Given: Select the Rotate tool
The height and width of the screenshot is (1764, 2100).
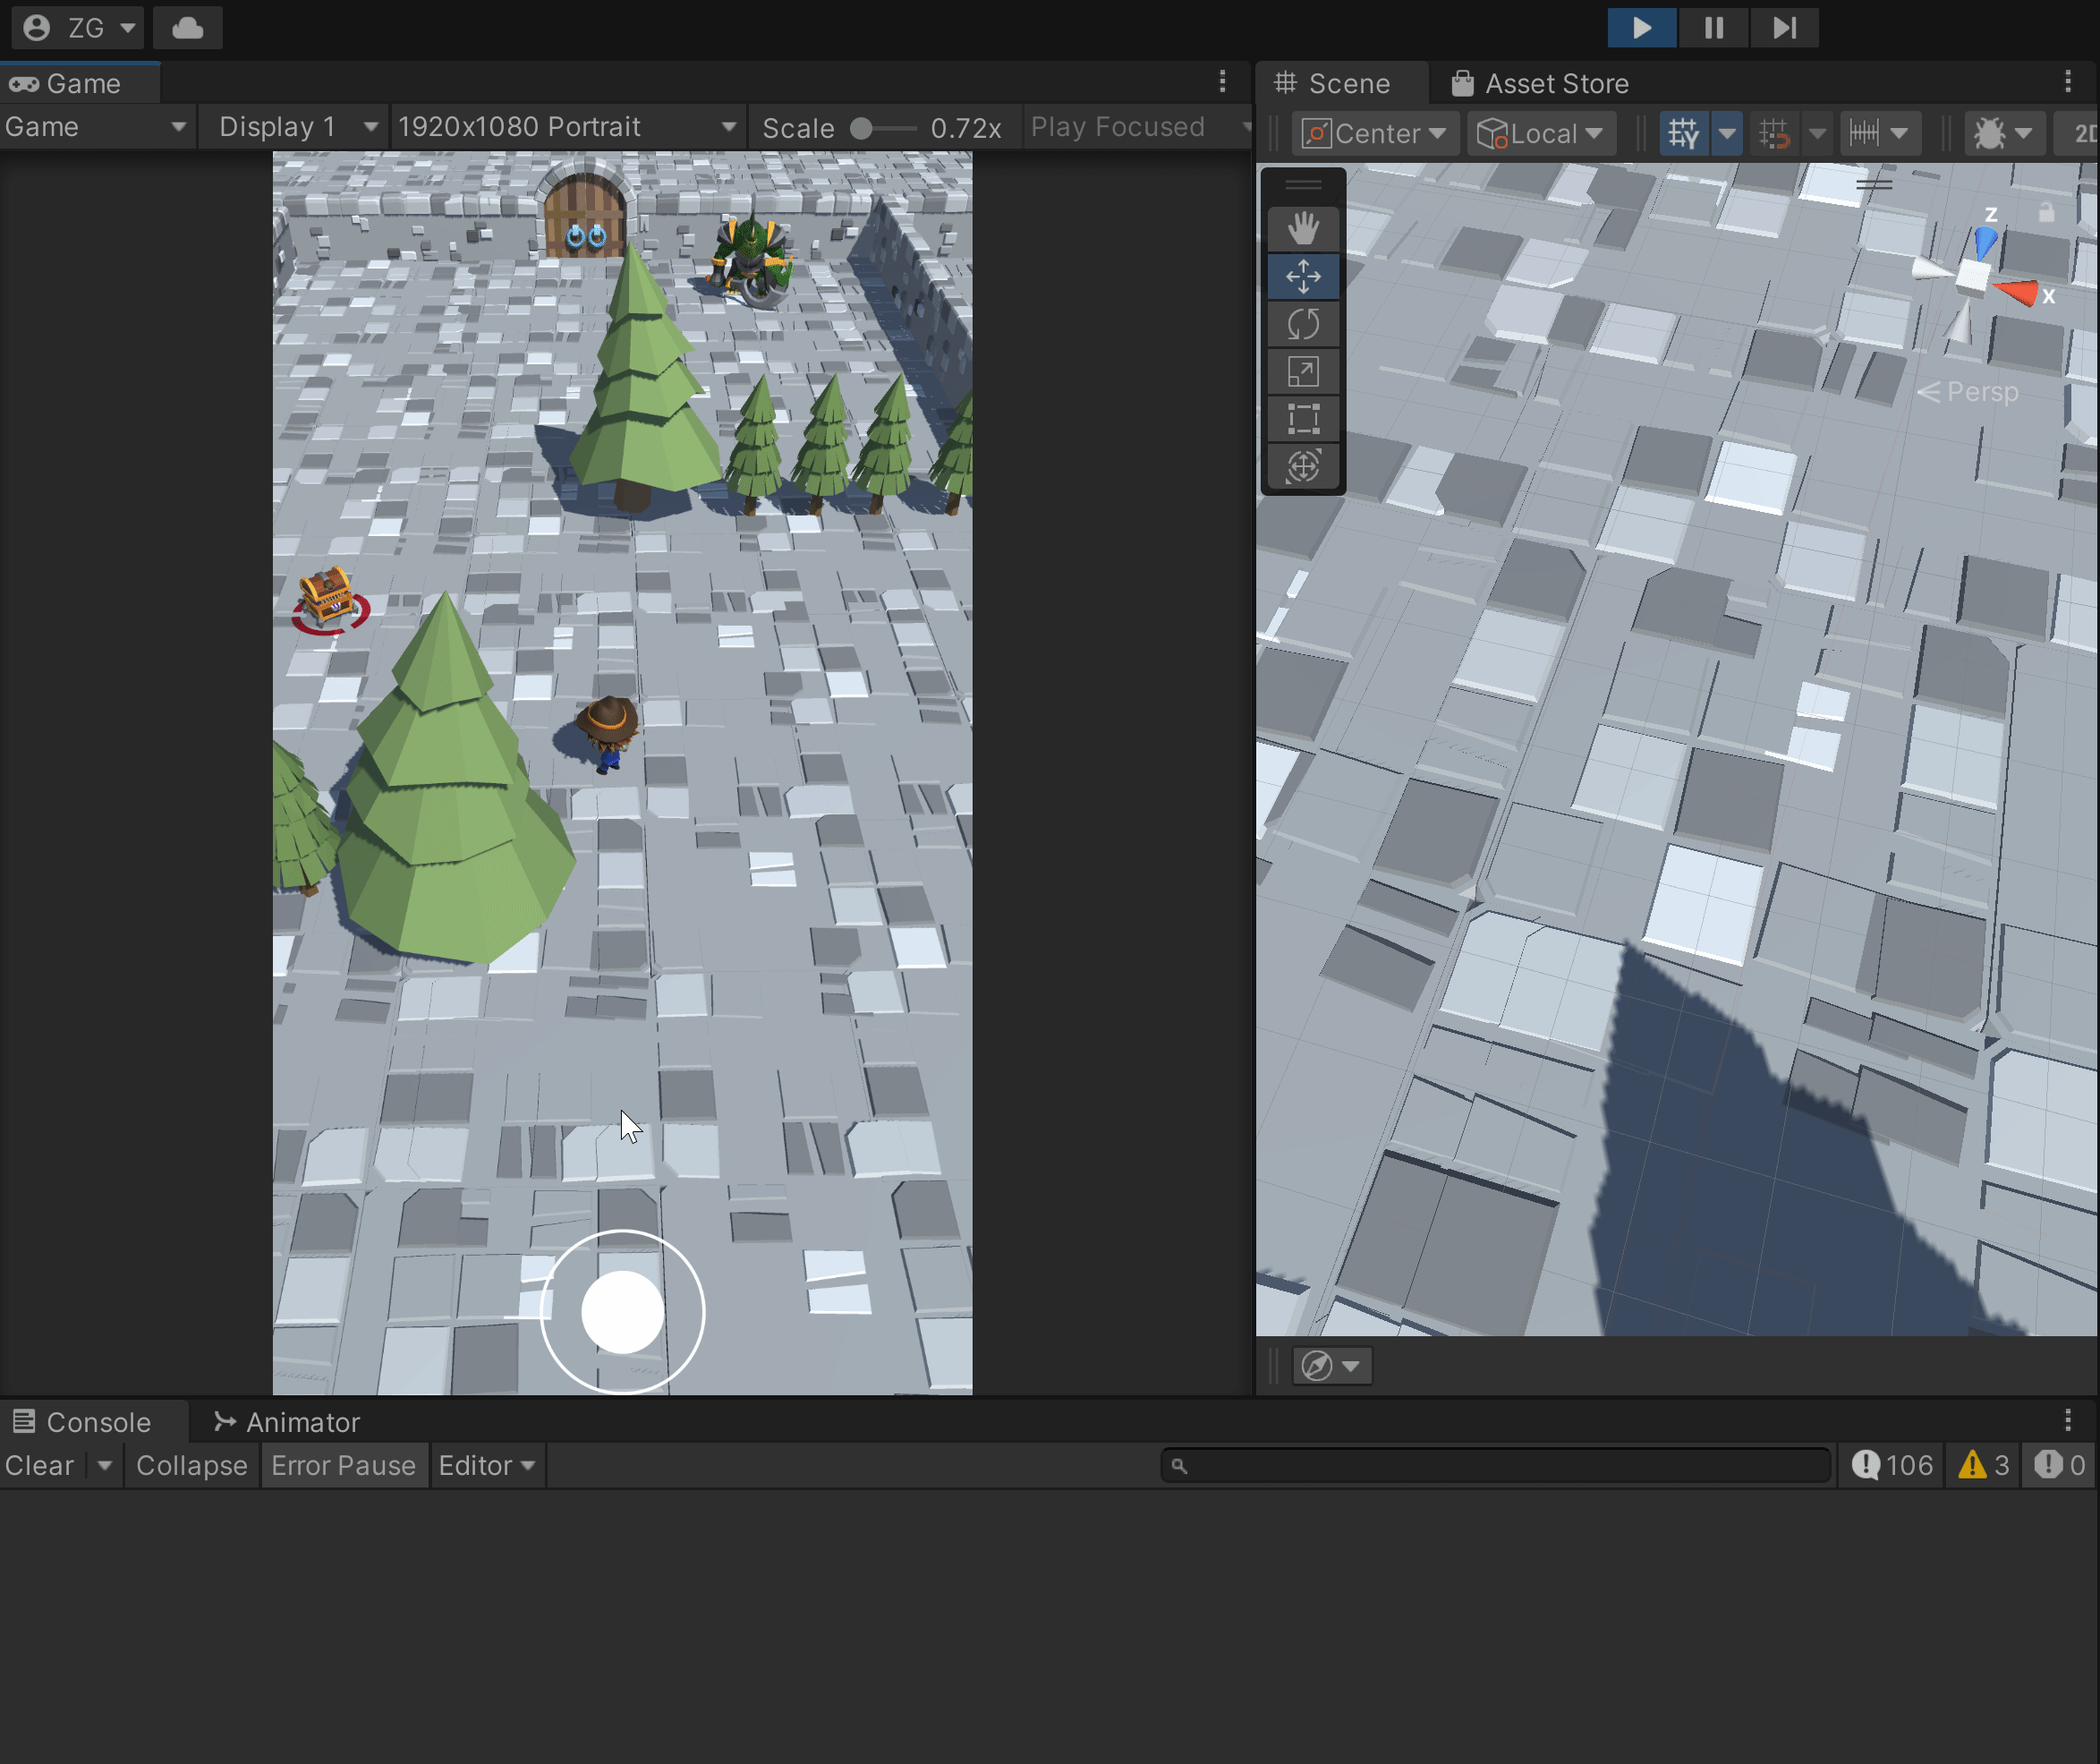Looking at the screenshot, I should (x=1303, y=324).
